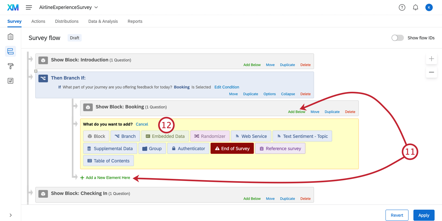Screen dimensions: 442x221
Task: Switch to the Data & Analysis tab
Action: pos(103,21)
